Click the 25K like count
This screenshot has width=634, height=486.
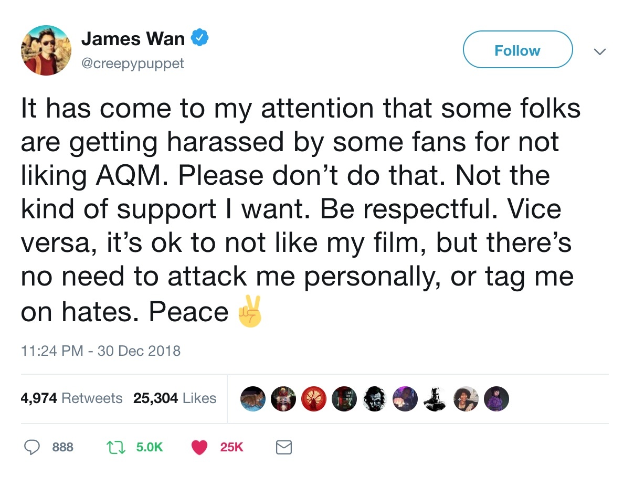231,447
